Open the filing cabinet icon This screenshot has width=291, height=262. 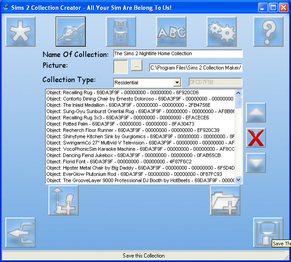(x=121, y=31)
